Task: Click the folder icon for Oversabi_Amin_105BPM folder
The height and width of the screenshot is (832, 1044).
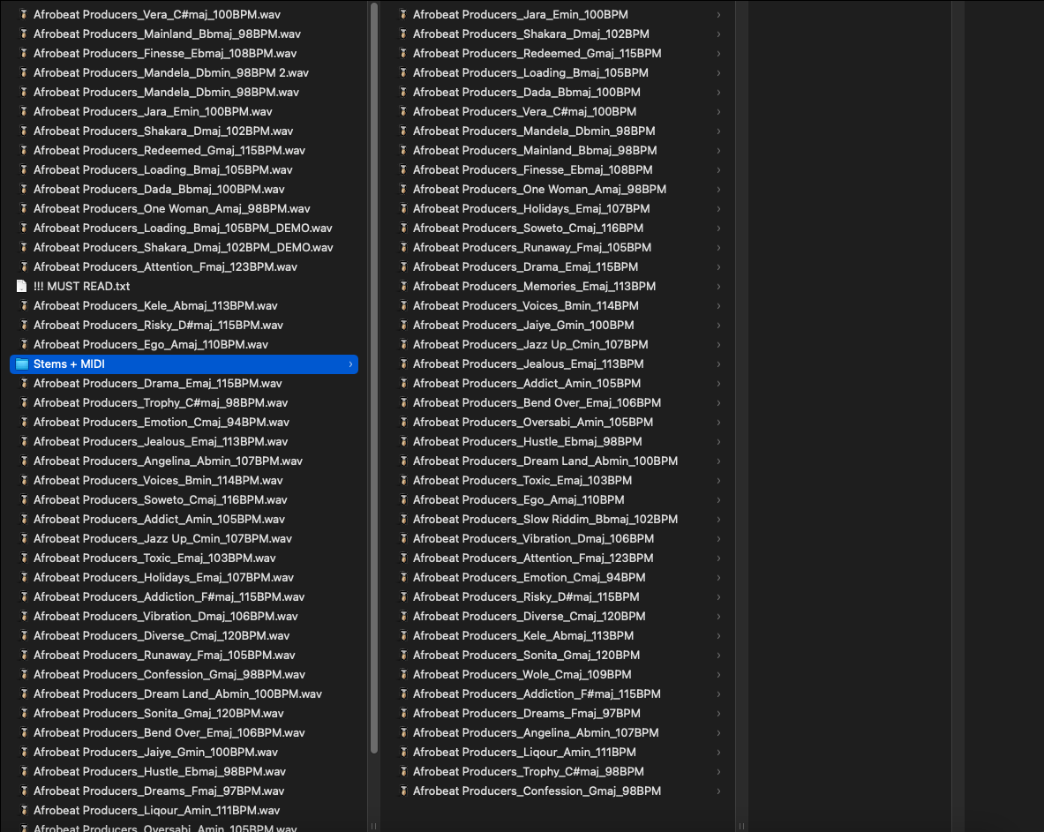Action: pyautogui.click(x=402, y=422)
